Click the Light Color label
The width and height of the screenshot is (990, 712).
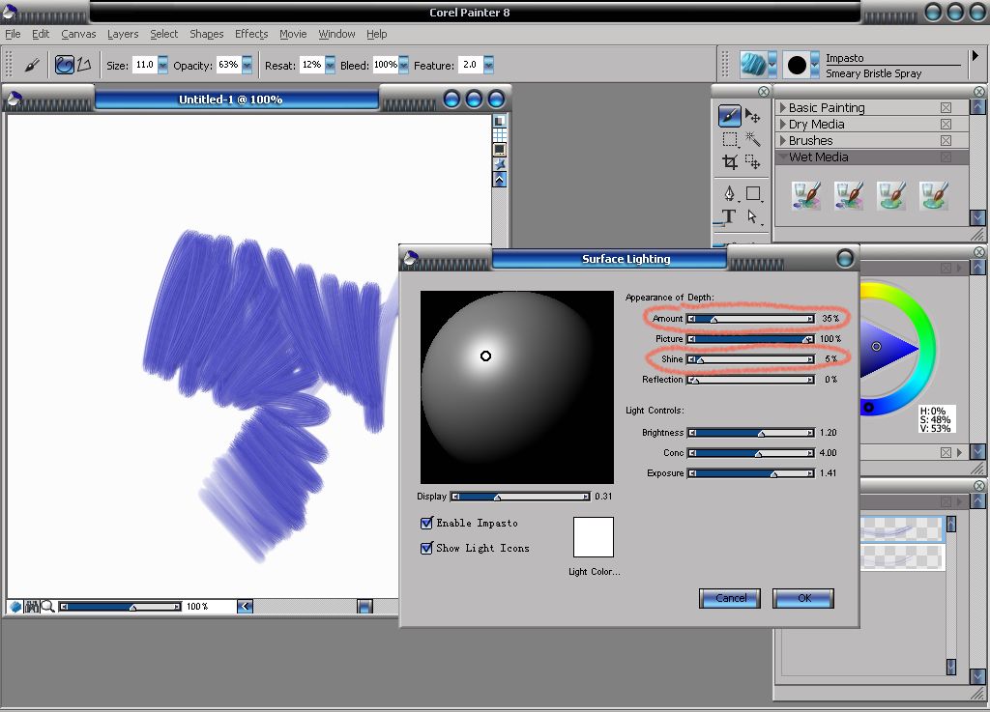coord(595,571)
